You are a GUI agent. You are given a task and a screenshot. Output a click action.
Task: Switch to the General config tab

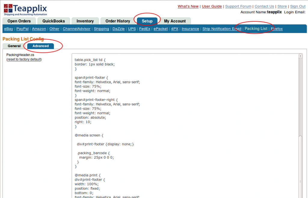click(14, 46)
